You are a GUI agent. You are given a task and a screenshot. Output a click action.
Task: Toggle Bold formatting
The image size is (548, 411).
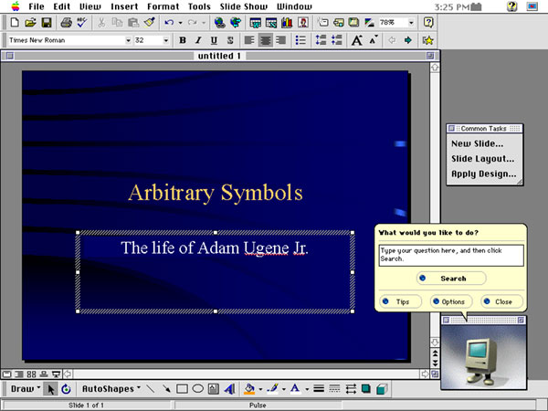183,40
